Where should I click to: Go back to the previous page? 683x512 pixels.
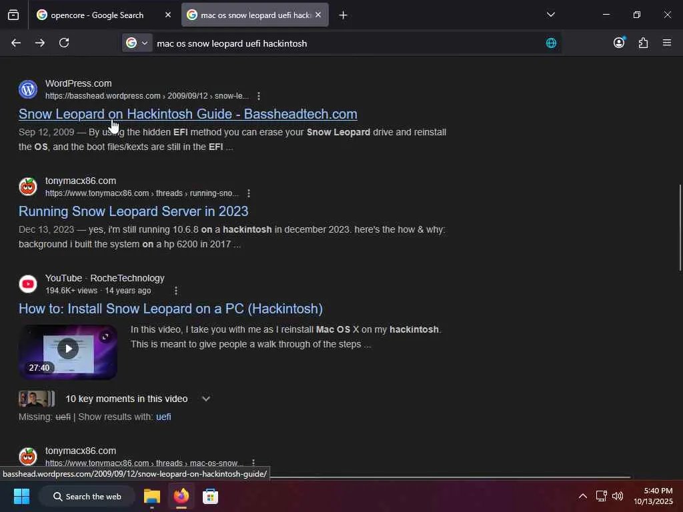16,43
